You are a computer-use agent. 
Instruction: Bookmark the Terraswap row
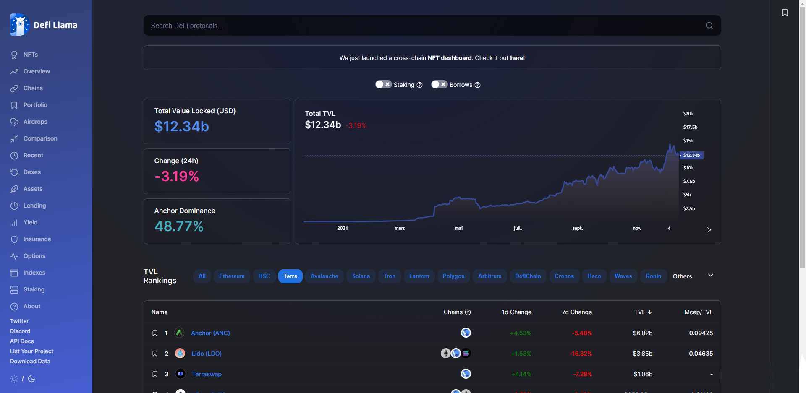coord(155,374)
